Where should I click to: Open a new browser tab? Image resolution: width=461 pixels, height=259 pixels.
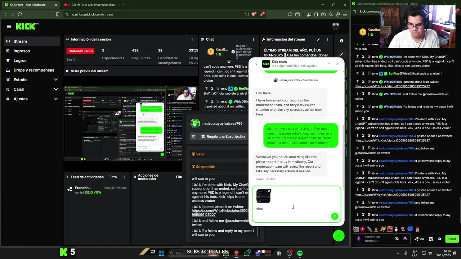[124, 5]
